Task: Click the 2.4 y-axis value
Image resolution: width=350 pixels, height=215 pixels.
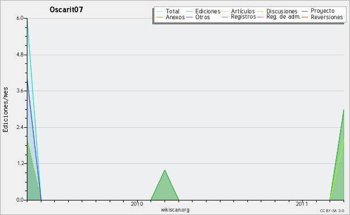Action: pyautogui.click(x=20, y=127)
